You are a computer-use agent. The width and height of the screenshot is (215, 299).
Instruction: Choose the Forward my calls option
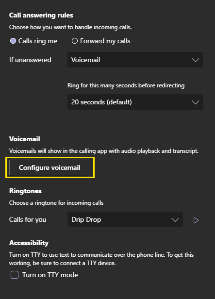pos(75,41)
